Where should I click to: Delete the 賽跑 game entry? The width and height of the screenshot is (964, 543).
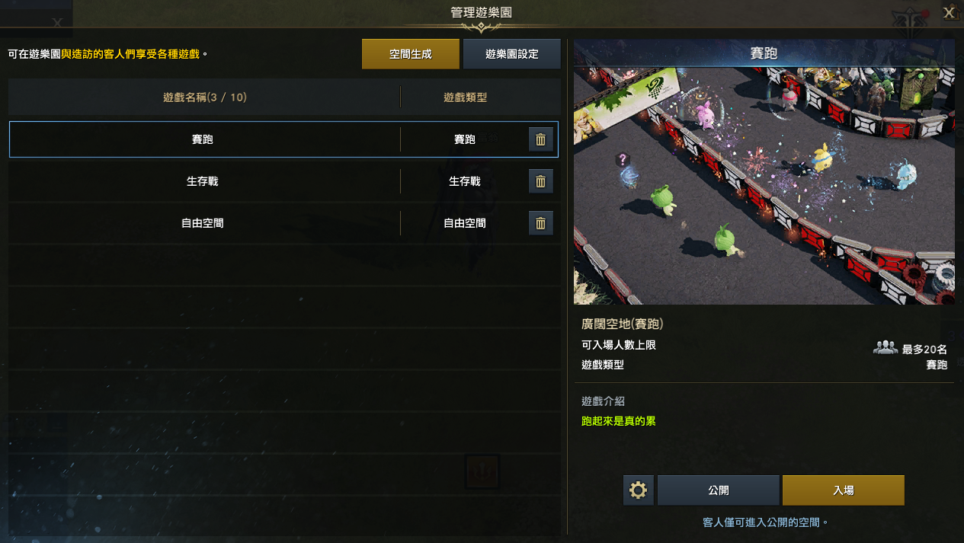click(540, 139)
